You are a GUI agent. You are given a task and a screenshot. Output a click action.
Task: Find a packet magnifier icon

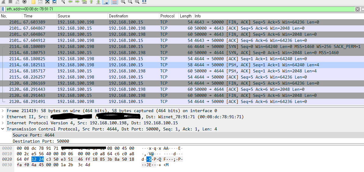63,2
